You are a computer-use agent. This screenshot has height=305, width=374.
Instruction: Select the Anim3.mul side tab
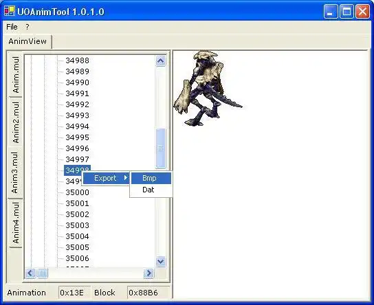tap(15, 172)
